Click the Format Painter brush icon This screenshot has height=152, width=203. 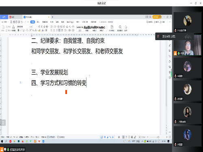point(13,27)
